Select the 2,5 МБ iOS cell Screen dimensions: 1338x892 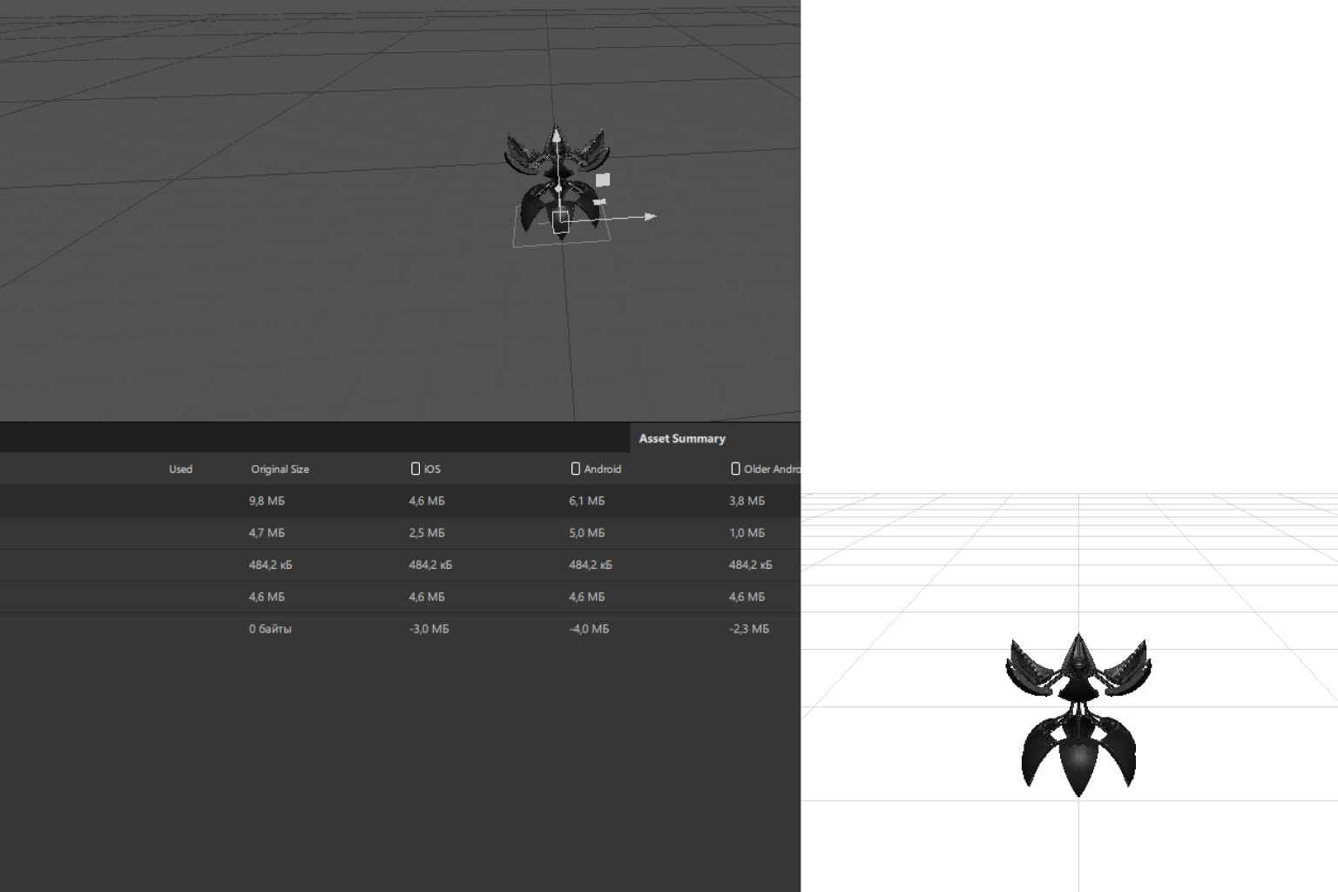[x=427, y=532]
